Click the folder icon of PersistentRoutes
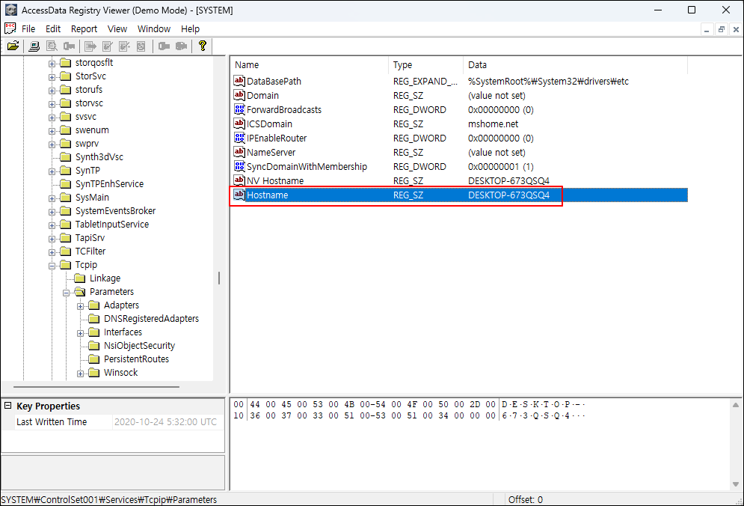744x506 pixels. (x=94, y=359)
